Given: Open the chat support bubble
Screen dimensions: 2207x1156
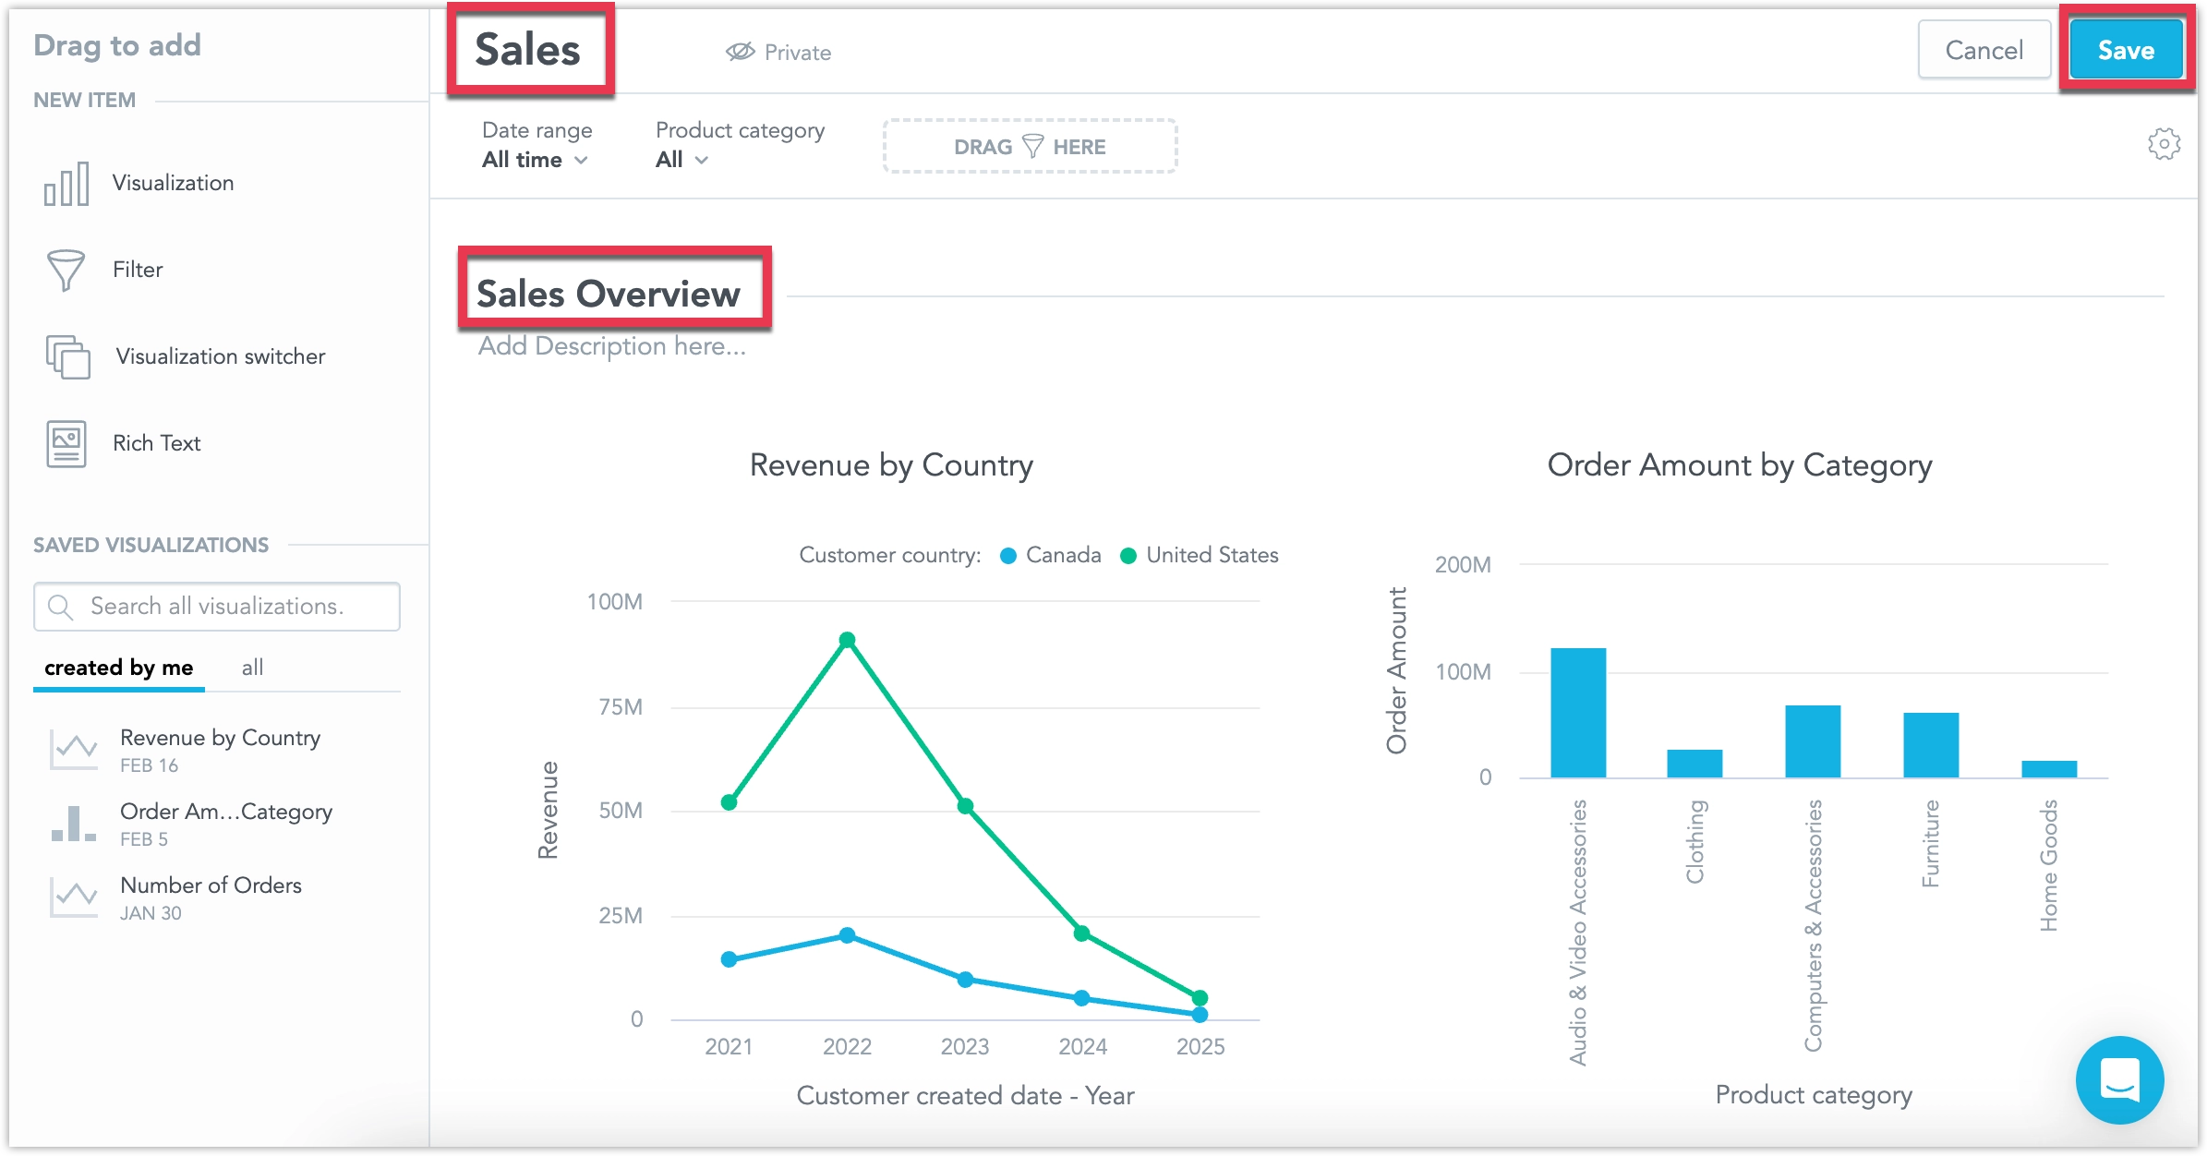Looking at the screenshot, I should (x=2119, y=1078).
